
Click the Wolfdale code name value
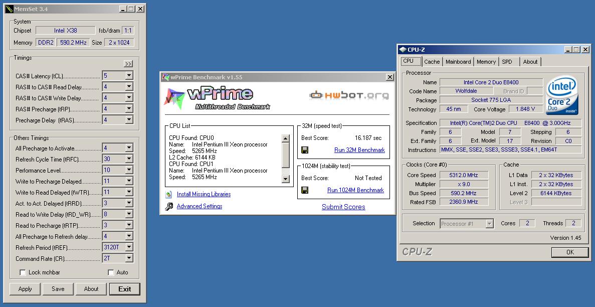click(466, 91)
